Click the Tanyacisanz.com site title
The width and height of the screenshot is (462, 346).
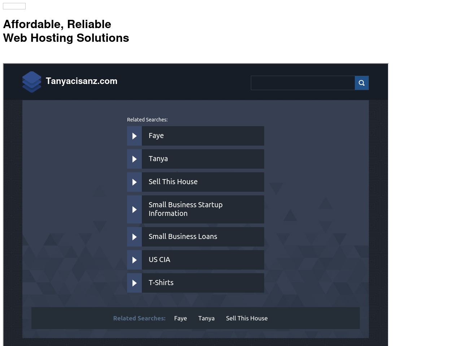click(82, 81)
